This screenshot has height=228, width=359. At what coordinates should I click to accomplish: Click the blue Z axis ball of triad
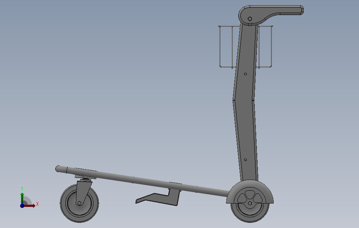(22, 206)
